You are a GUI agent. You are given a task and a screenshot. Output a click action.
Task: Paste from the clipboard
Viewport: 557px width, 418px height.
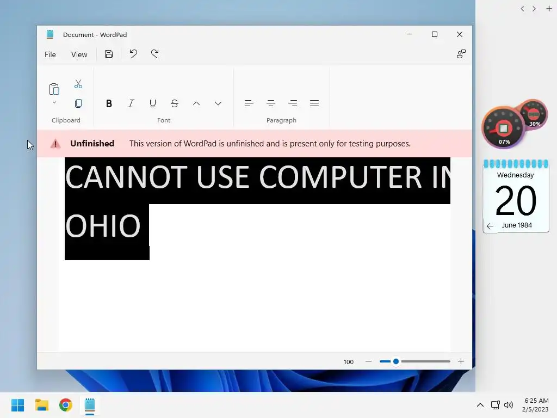[x=54, y=89]
